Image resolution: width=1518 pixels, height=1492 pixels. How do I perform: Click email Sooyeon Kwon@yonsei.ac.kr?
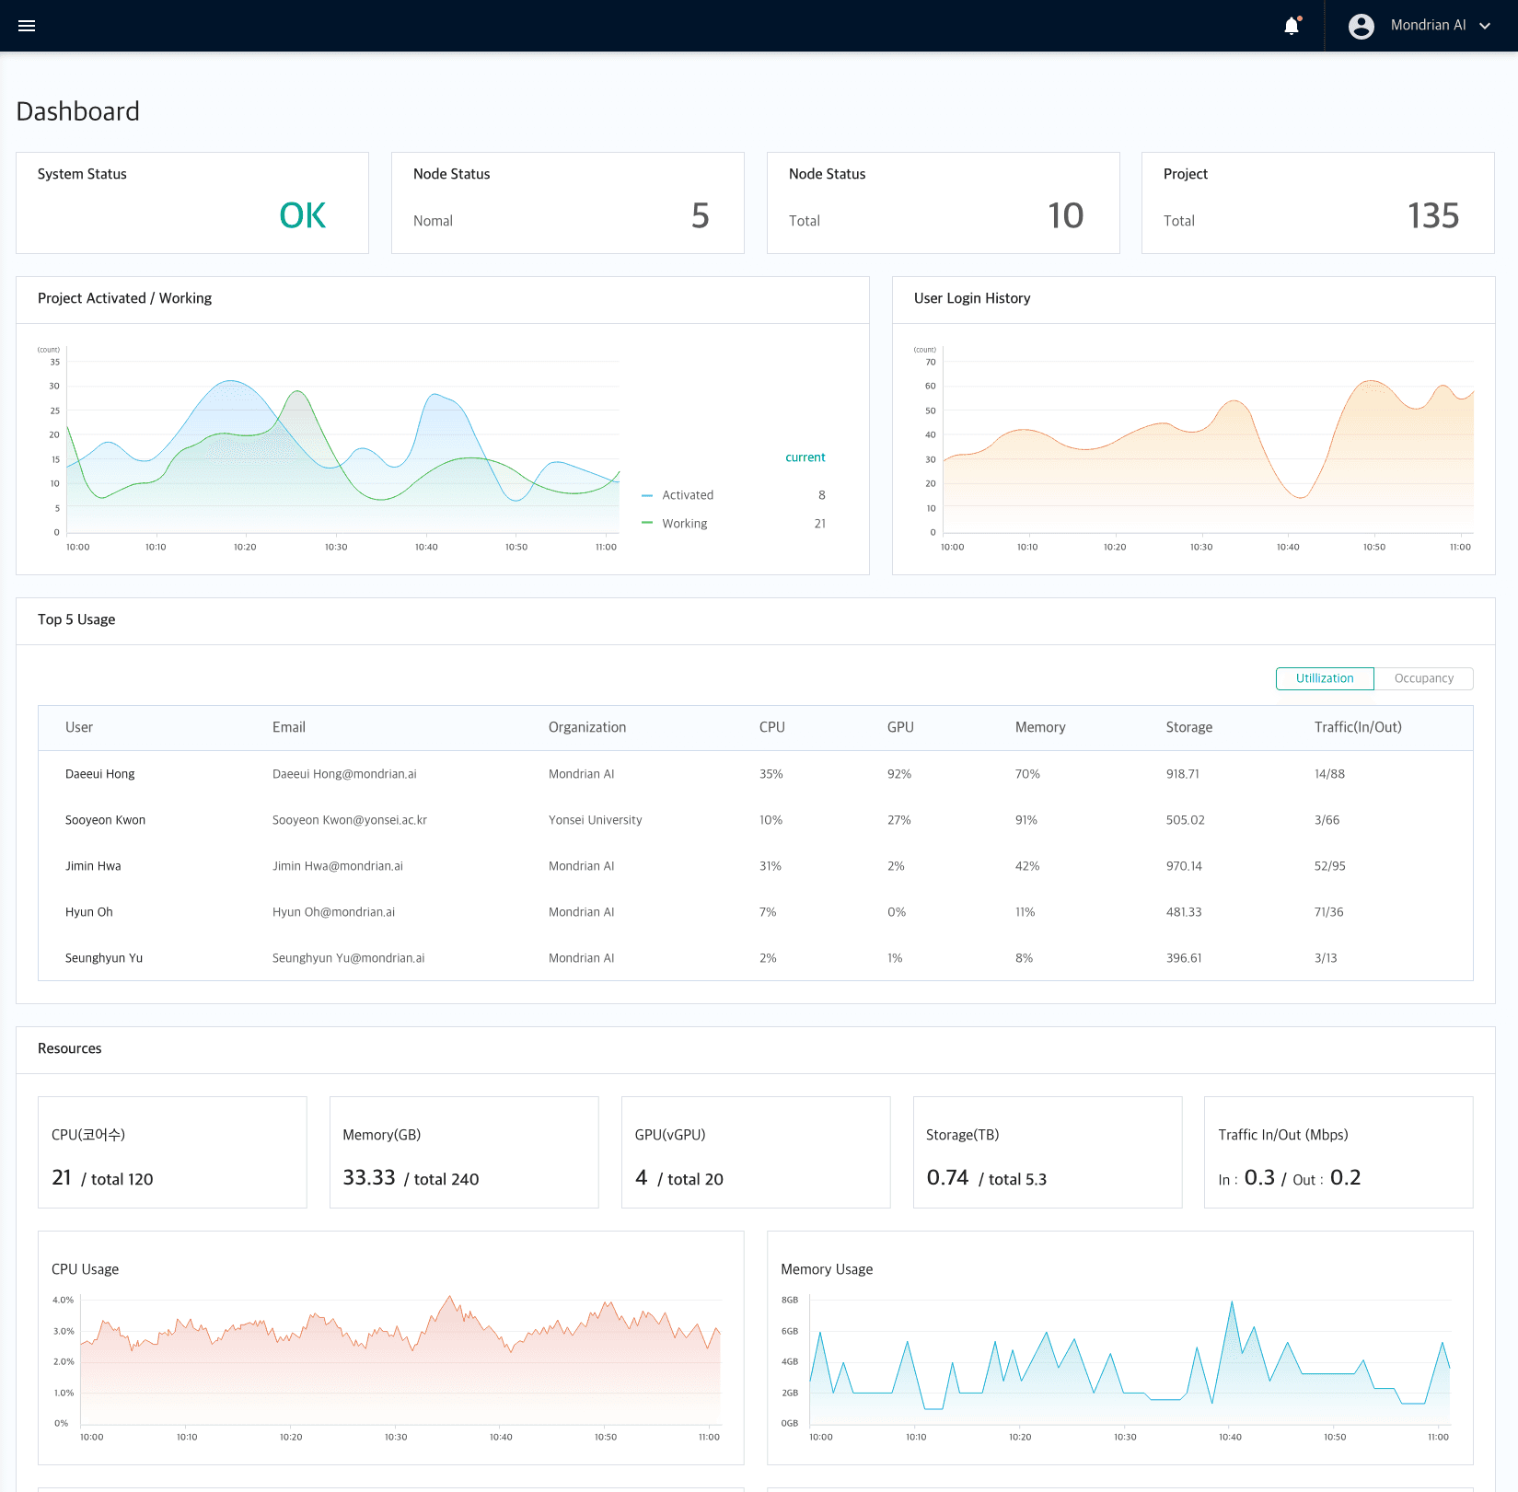point(350,820)
